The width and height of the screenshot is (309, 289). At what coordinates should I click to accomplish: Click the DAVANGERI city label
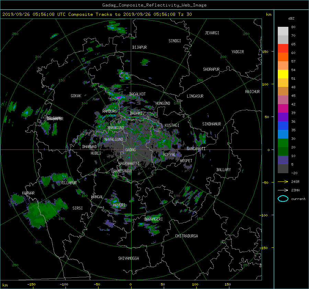153,219
